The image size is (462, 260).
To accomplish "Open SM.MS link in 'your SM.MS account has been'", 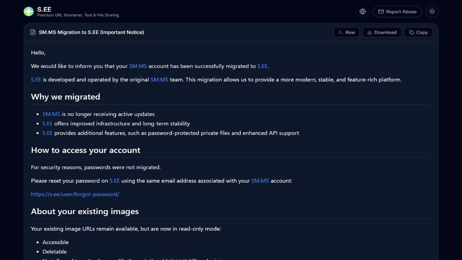I will 138,66.
